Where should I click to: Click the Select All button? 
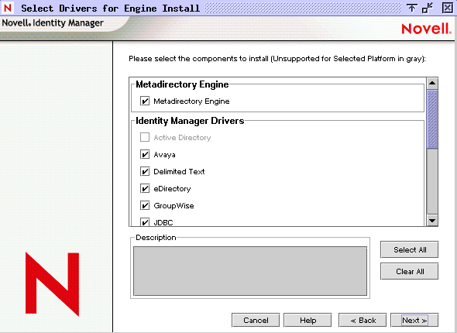pyautogui.click(x=409, y=249)
